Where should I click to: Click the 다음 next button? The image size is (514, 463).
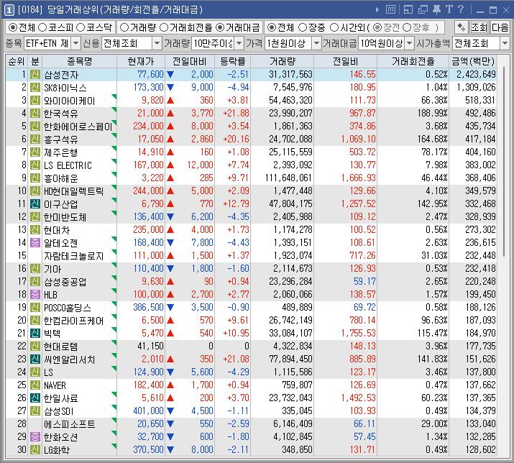(x=500, y=27)
